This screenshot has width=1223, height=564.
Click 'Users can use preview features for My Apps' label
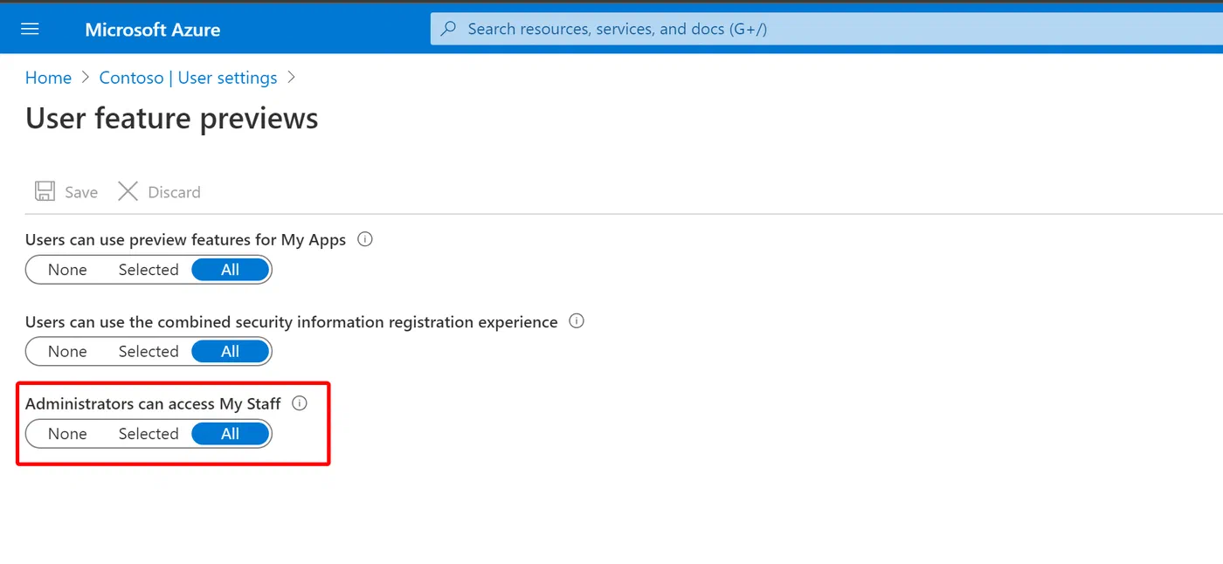[185, 239]
